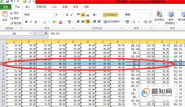
Task: Toggle the Wrap Text (自动换行) button
Action: tap(110, 15)
